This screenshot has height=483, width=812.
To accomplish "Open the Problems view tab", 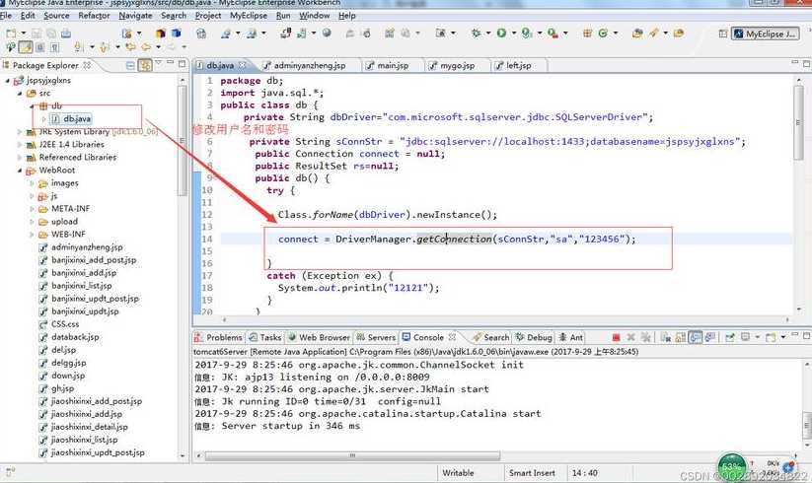I will [x=218, y=338].
